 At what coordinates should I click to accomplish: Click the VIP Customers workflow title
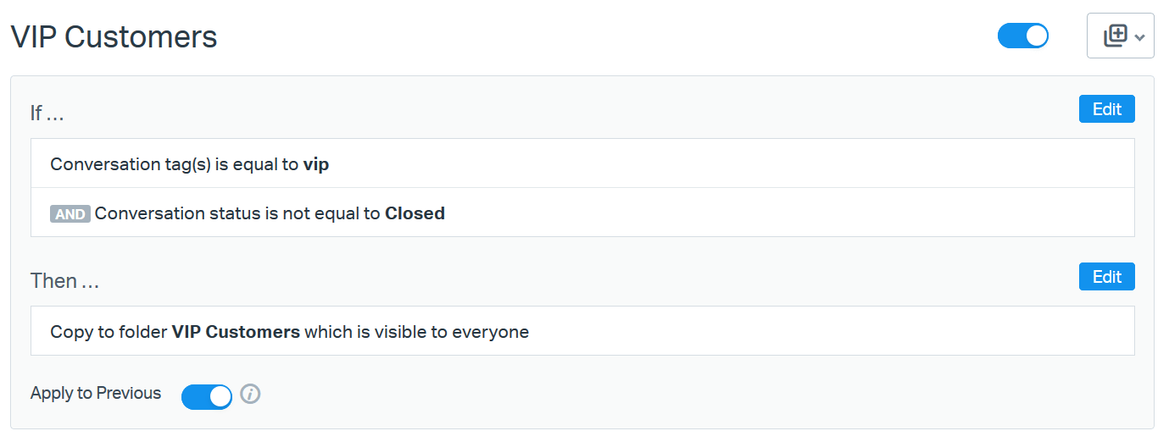[114, 37]
